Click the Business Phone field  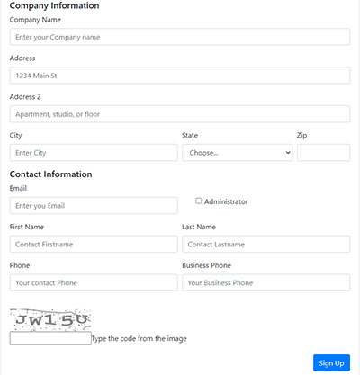265,282
